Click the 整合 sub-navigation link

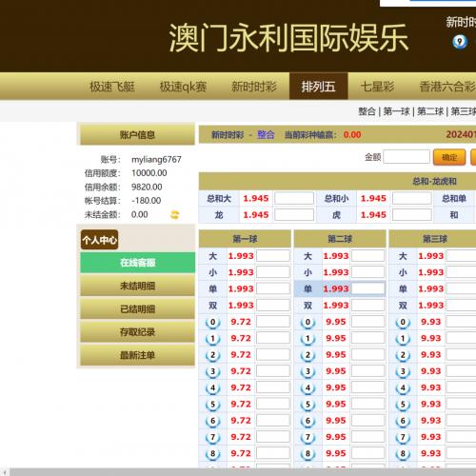coord(367,111)
